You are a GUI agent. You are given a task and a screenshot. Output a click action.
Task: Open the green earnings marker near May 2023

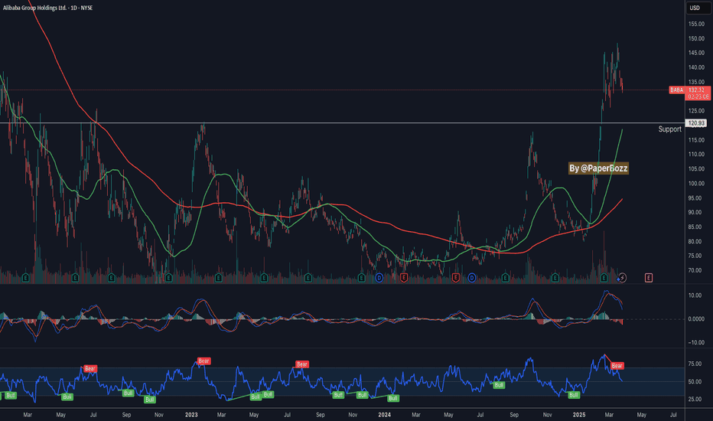264,278
